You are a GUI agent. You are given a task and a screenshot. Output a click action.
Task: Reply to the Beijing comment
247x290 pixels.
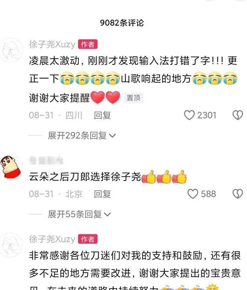(x=102, y=194)
